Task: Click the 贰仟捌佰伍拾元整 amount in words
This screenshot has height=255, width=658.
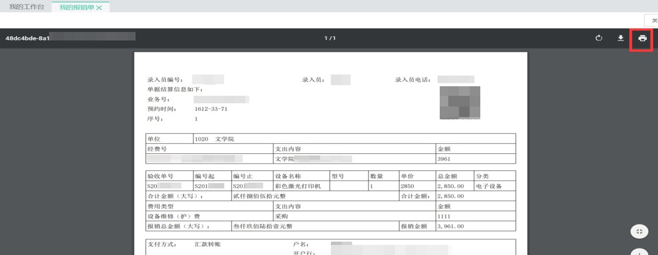Action: point(259,196)
